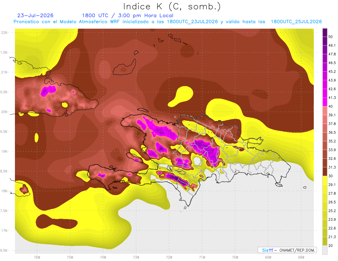The height and width of the screenshot is (261, 338).
Task: Click the color bar value "43.9"
Action: pos(332,80)
